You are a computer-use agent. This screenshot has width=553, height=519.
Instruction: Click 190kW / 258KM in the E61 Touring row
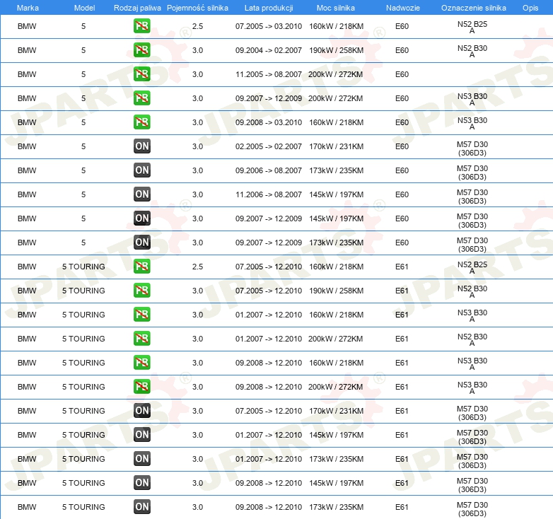(x=336, y=291)
